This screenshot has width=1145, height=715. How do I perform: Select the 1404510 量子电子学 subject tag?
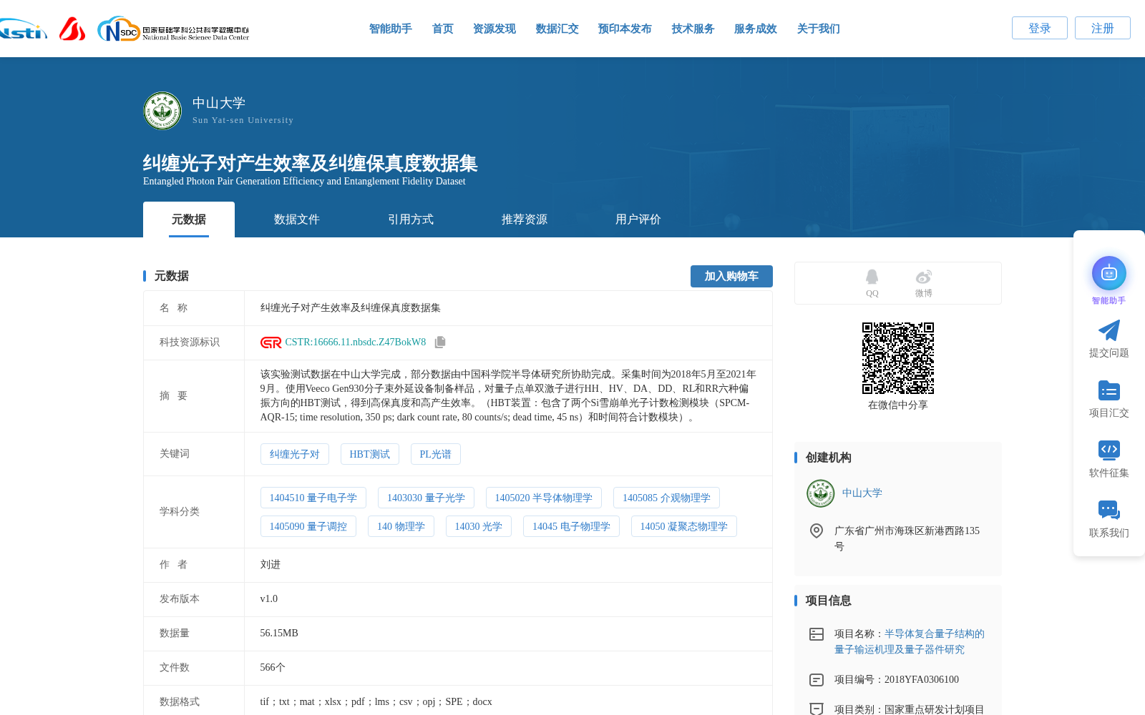(x=313, y=498)
